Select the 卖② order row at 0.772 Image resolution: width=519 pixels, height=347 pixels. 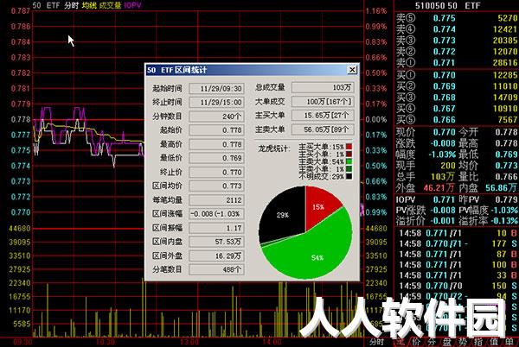457,52
